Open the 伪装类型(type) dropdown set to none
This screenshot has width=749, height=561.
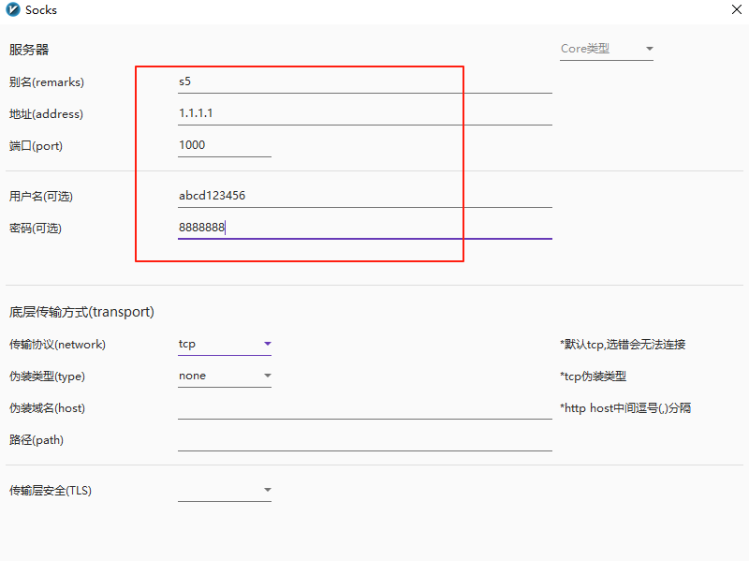pos(225,376)
